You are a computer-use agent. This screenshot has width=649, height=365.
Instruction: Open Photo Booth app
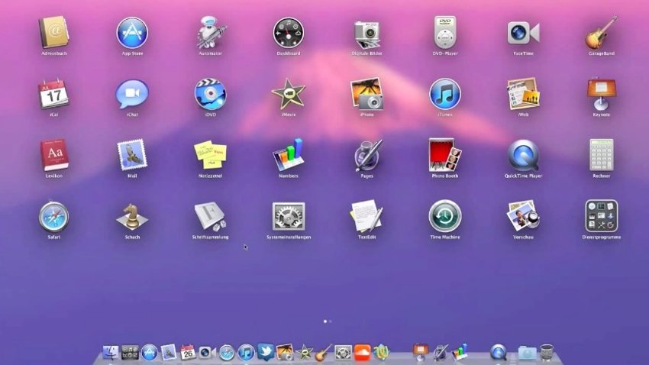pos(445,155)
